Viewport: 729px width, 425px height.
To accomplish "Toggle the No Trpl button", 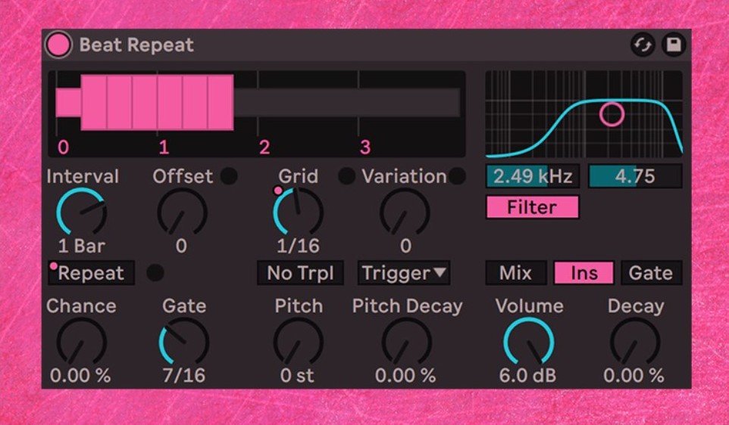I will click(300, 273).
